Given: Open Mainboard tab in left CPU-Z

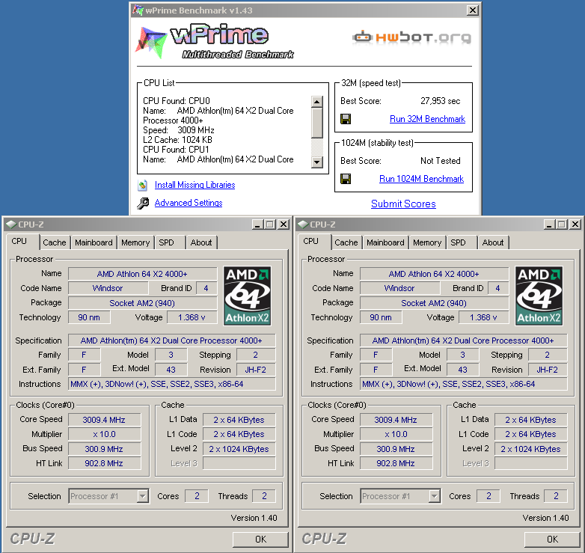Looking at the screenshot, I should [x=94, y=242].
